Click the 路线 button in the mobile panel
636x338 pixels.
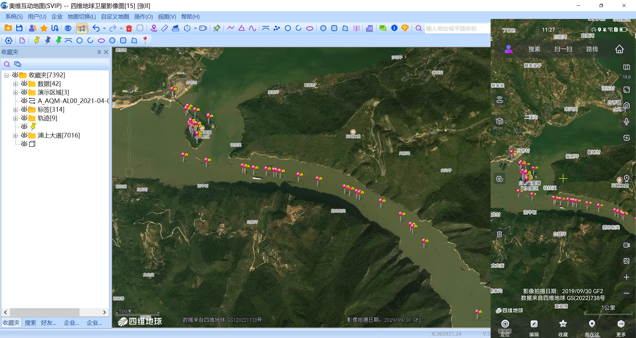[592, 49]
